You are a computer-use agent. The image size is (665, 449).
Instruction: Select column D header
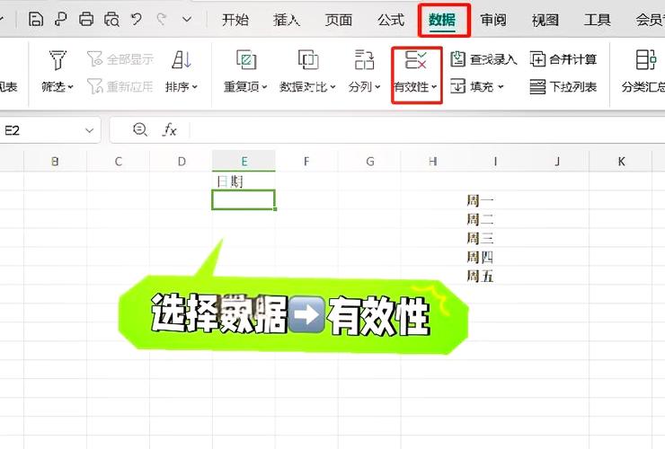point(182,161)
